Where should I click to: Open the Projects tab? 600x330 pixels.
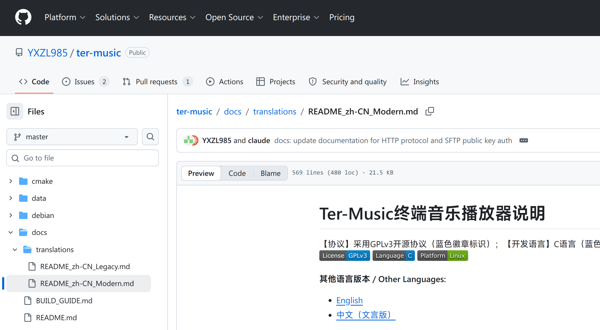276,82
